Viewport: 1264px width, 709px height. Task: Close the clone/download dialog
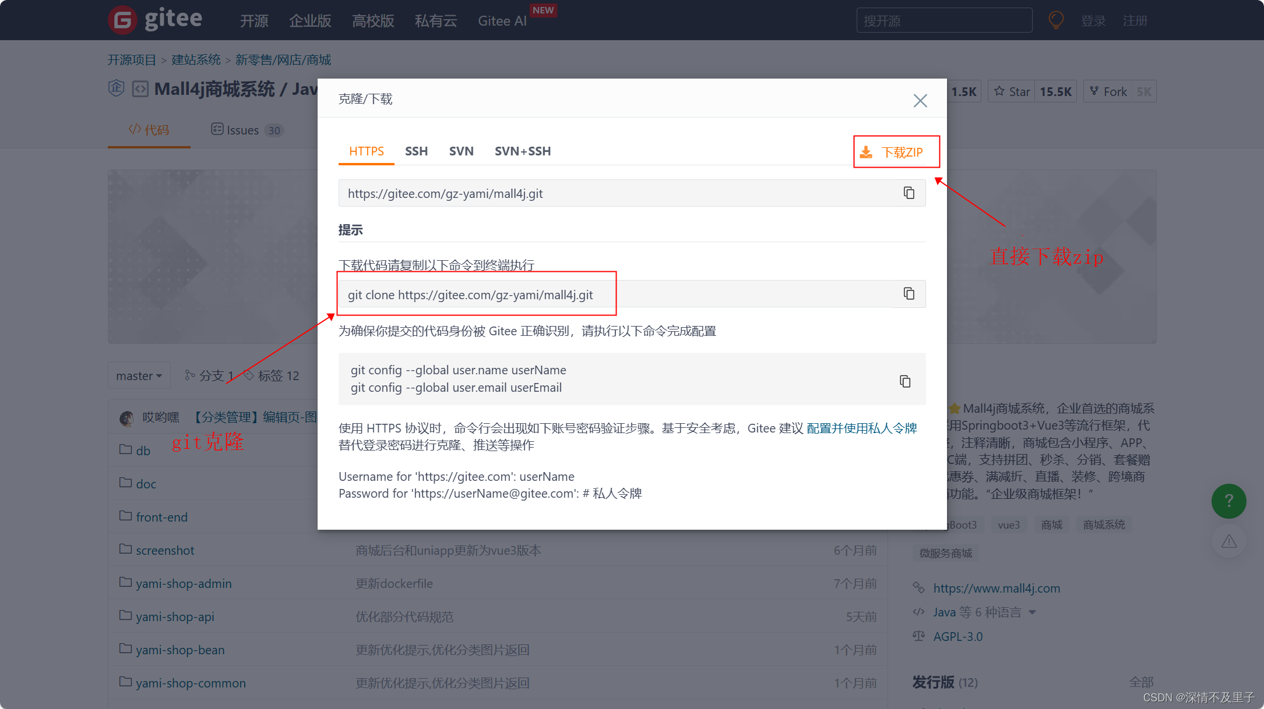click(920, 101)
